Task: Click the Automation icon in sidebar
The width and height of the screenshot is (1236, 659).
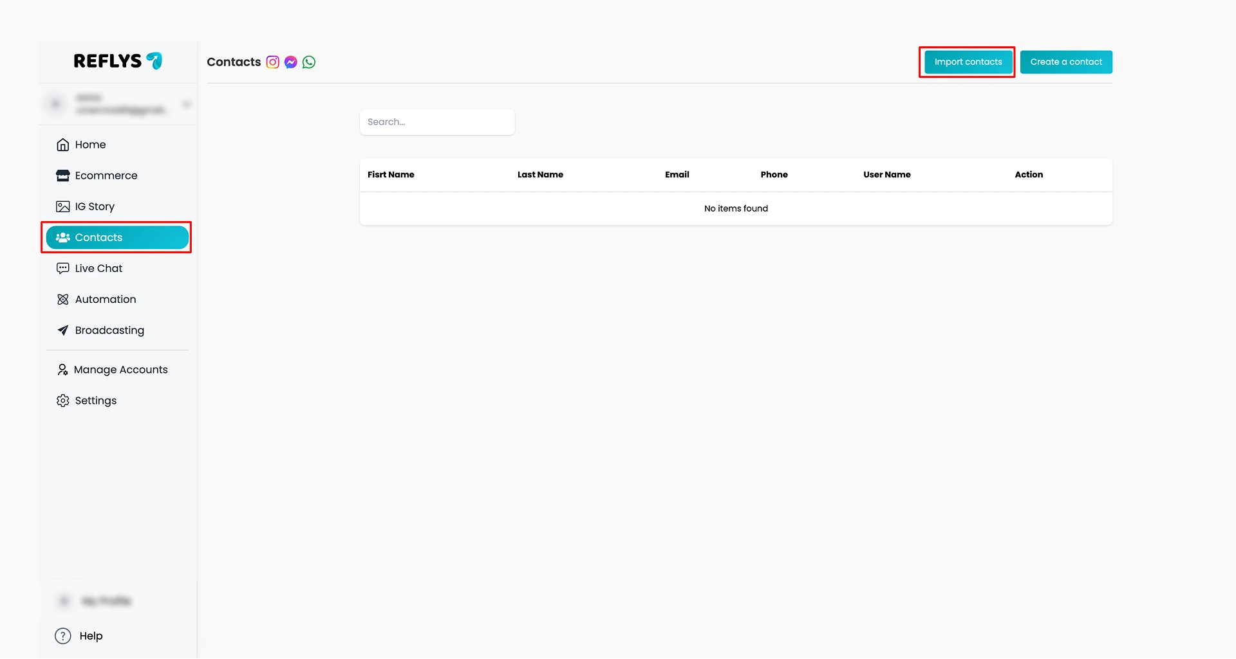Action: tap(63, 299)
